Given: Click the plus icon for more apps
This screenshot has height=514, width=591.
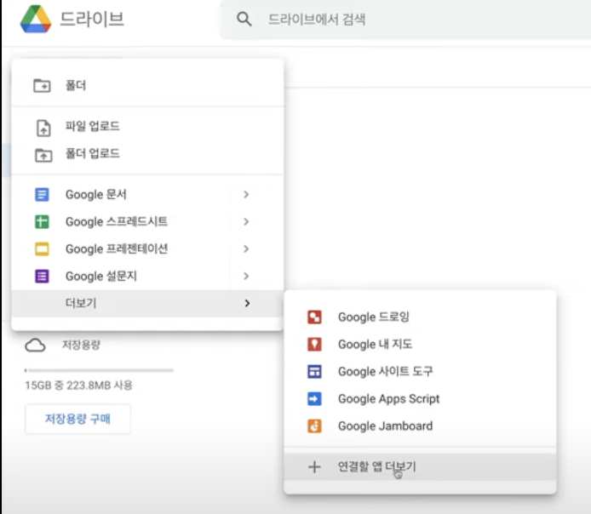Looking at the screenshot, I should [x=314, y=467].
